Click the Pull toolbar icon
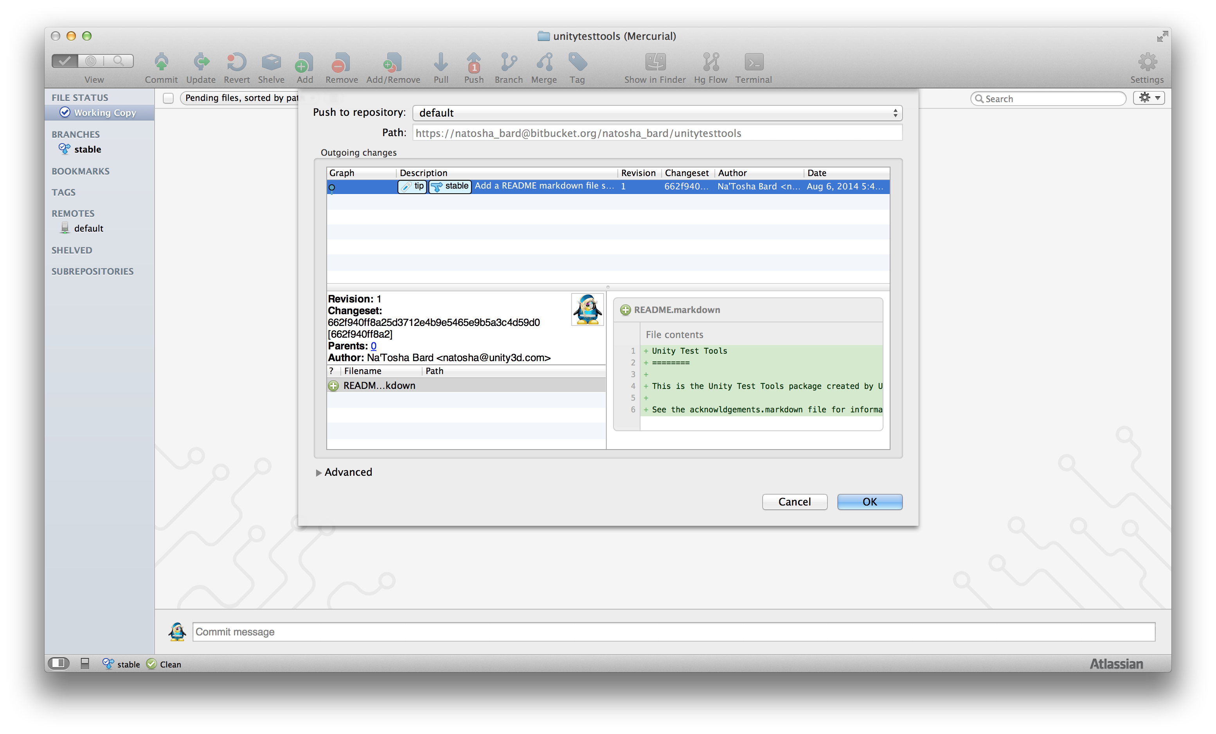The height and width of the screenshot is (734, 1216). (x=440, y=63)
